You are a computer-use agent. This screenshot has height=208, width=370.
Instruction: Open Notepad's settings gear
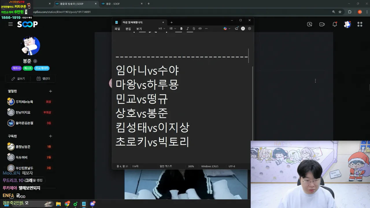pyautogui.click(x=249, y=28)
